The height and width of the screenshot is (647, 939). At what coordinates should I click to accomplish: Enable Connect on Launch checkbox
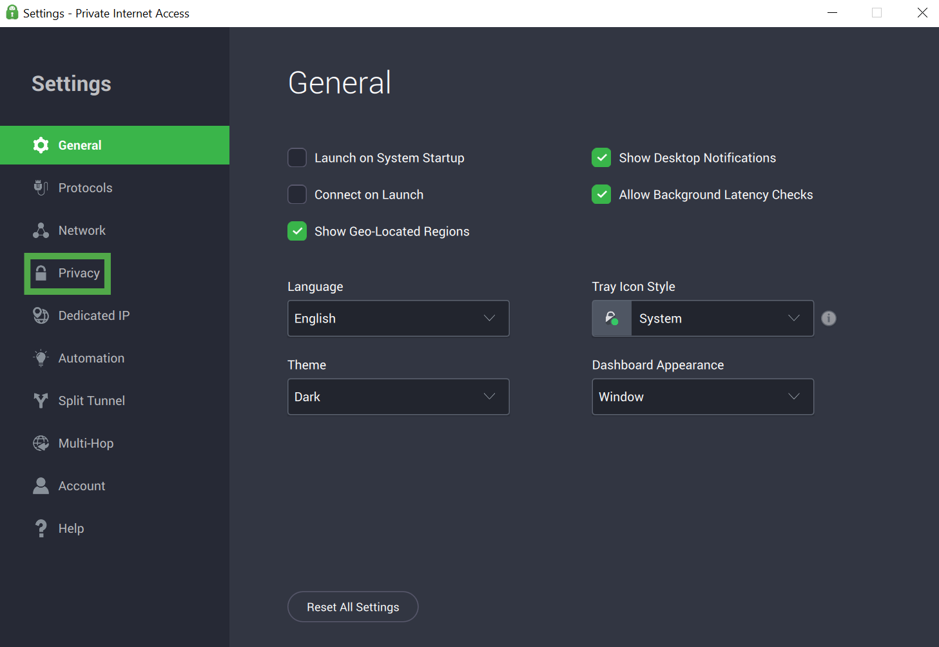point(297,194)
